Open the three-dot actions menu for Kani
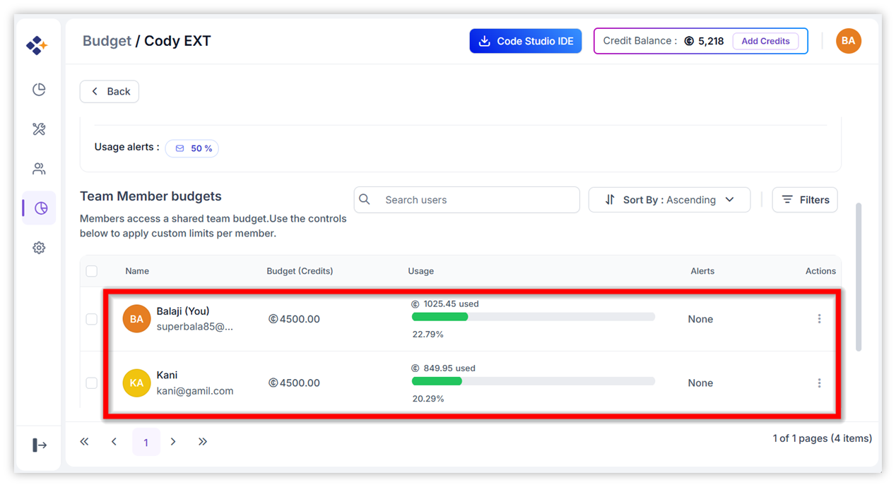Viewport: 896px width, 487px height. 819,383
